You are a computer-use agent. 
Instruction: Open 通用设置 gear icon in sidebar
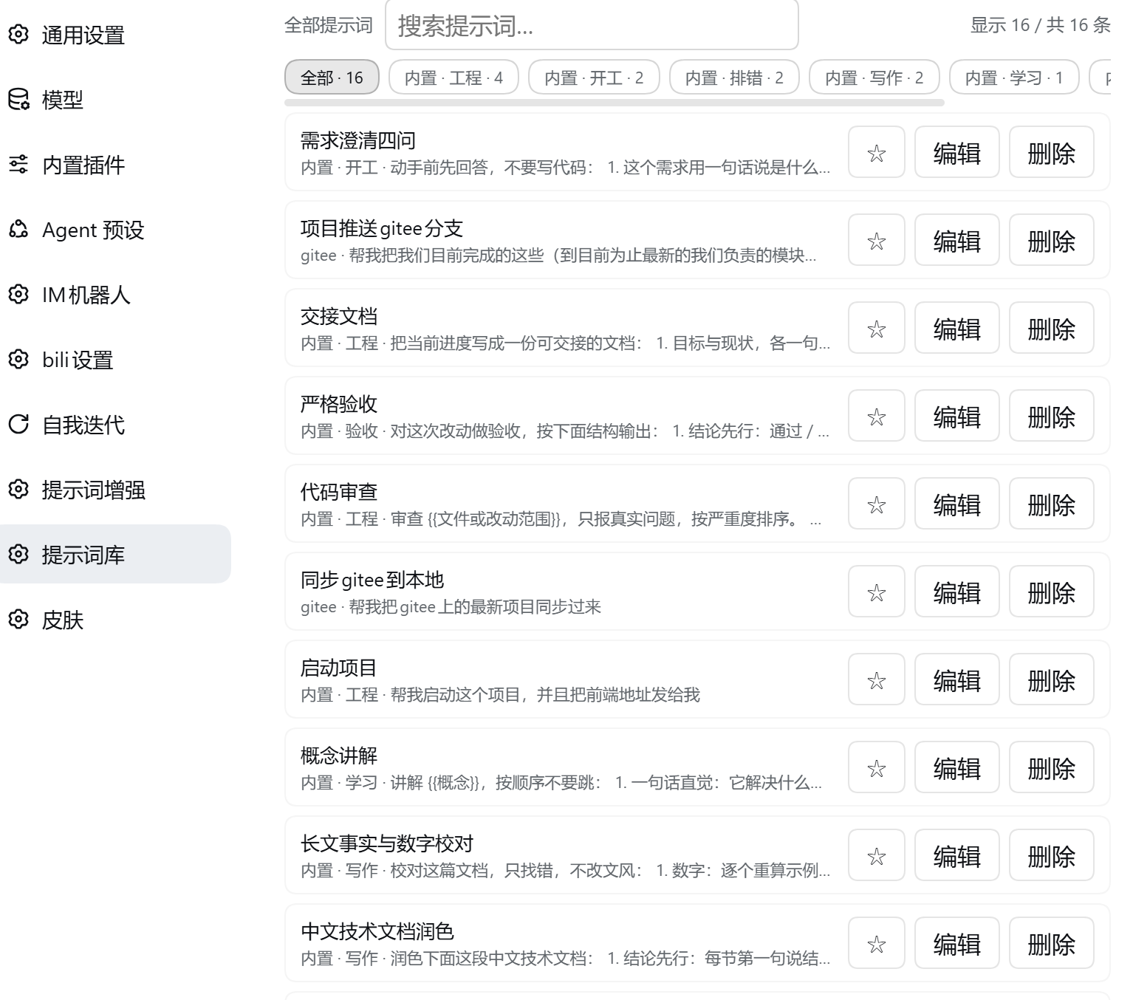pyautogui.click(x=18, y=34)
